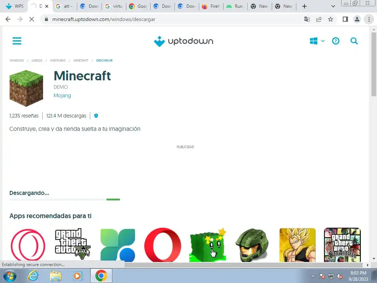Open the red Opera browser app
Viewport: 377px width, 283px height.
pos(163,245)
